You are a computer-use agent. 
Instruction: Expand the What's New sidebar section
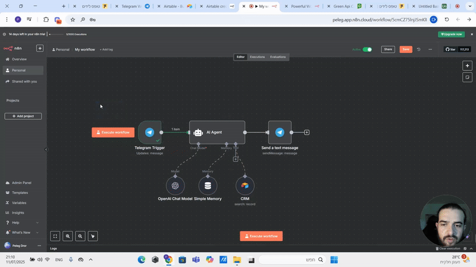click(21, 232)
